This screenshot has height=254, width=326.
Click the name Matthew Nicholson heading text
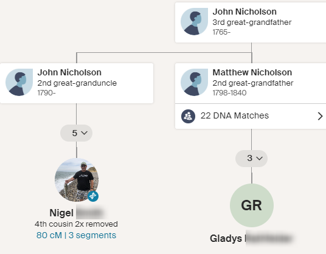252,72
